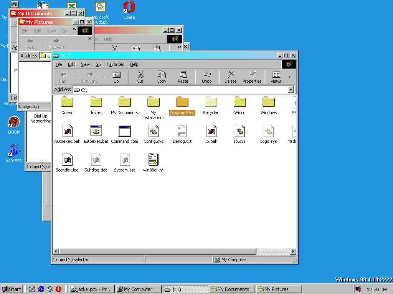Select the Wincd folder
The height and width of the screenshot is (294, 393).
[x=239, y=106]
